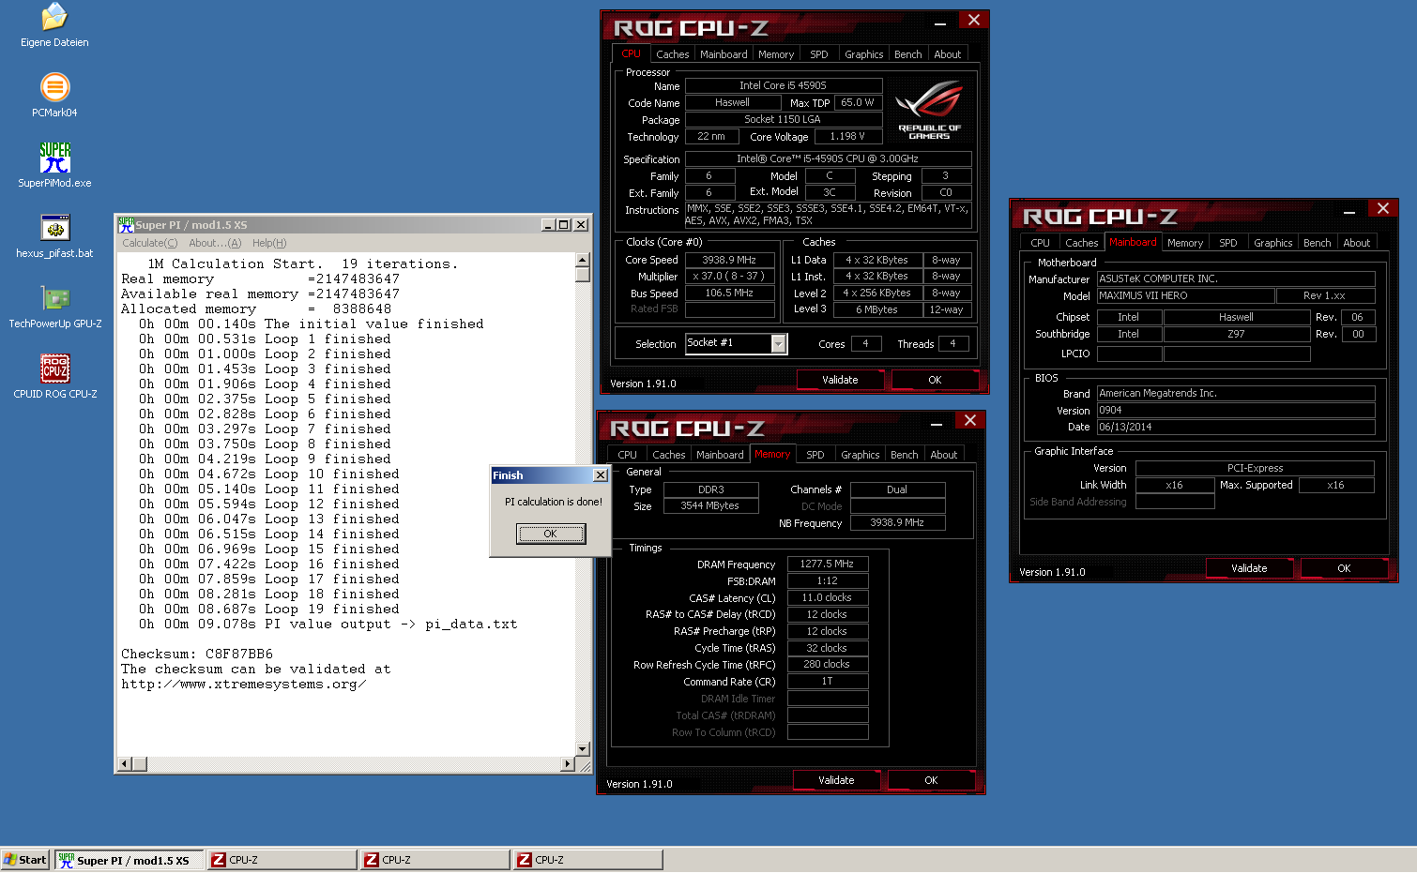The height and width of the screenshot is (873, 1417).
Task: Click Validate in the CPU tab window
Action: [x=840, y=380]
